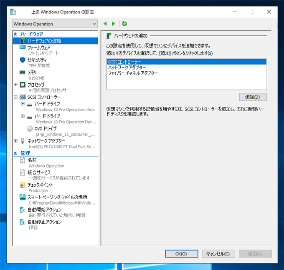Click the Integration Services icon
This screenshot has height=270, width=284.
23,172
